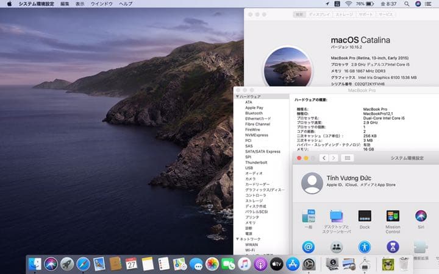Select NVMExpress in hardware list
The image size is (439, 274).
(x=257, y=135)
